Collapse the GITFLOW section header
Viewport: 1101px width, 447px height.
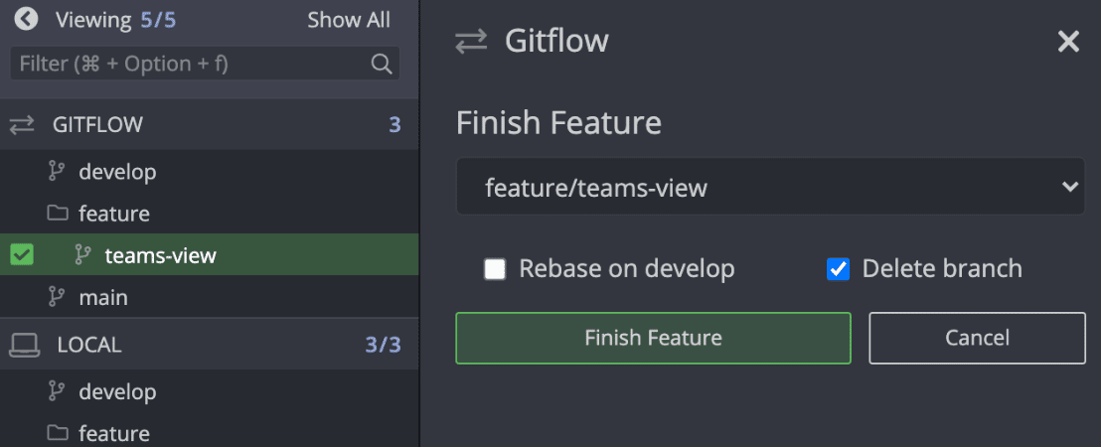click(99, 125)
